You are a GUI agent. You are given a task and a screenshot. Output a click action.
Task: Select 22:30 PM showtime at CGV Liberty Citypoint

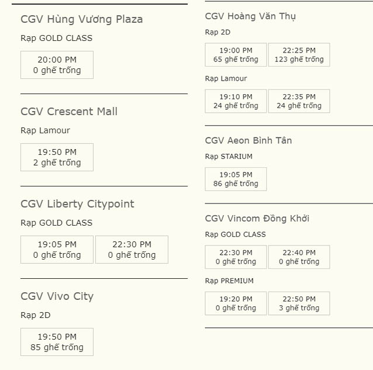pyautogui.click(x=132, y=250)
